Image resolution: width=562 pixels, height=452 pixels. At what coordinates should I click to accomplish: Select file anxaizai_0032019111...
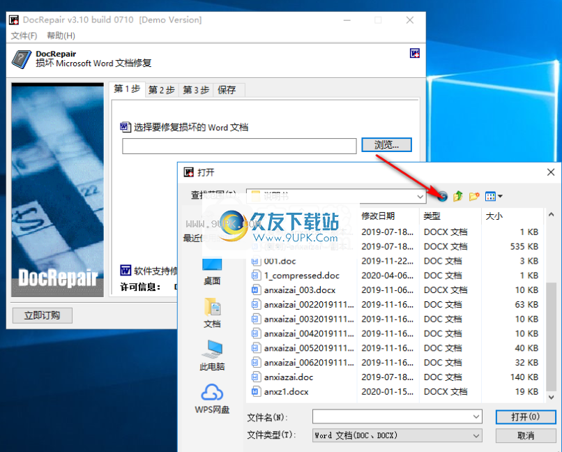[309, 319]
